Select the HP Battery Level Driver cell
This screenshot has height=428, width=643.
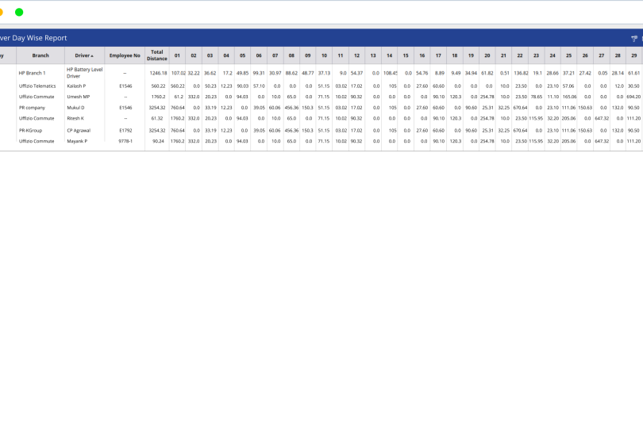click(84, 73)
